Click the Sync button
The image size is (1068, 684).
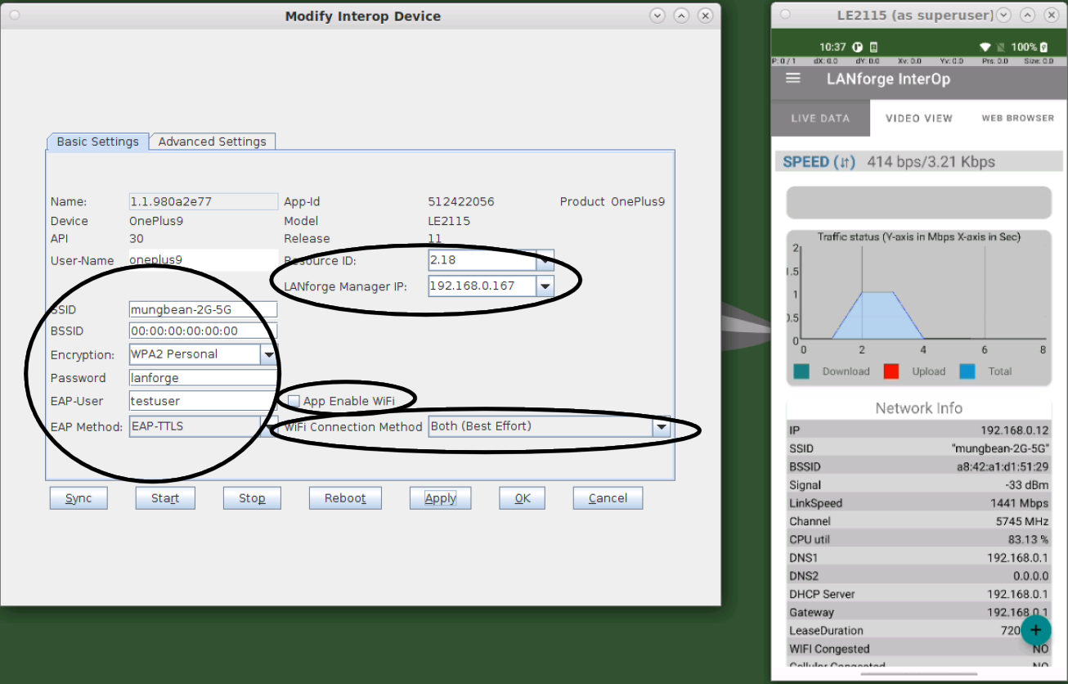point(79,498)
